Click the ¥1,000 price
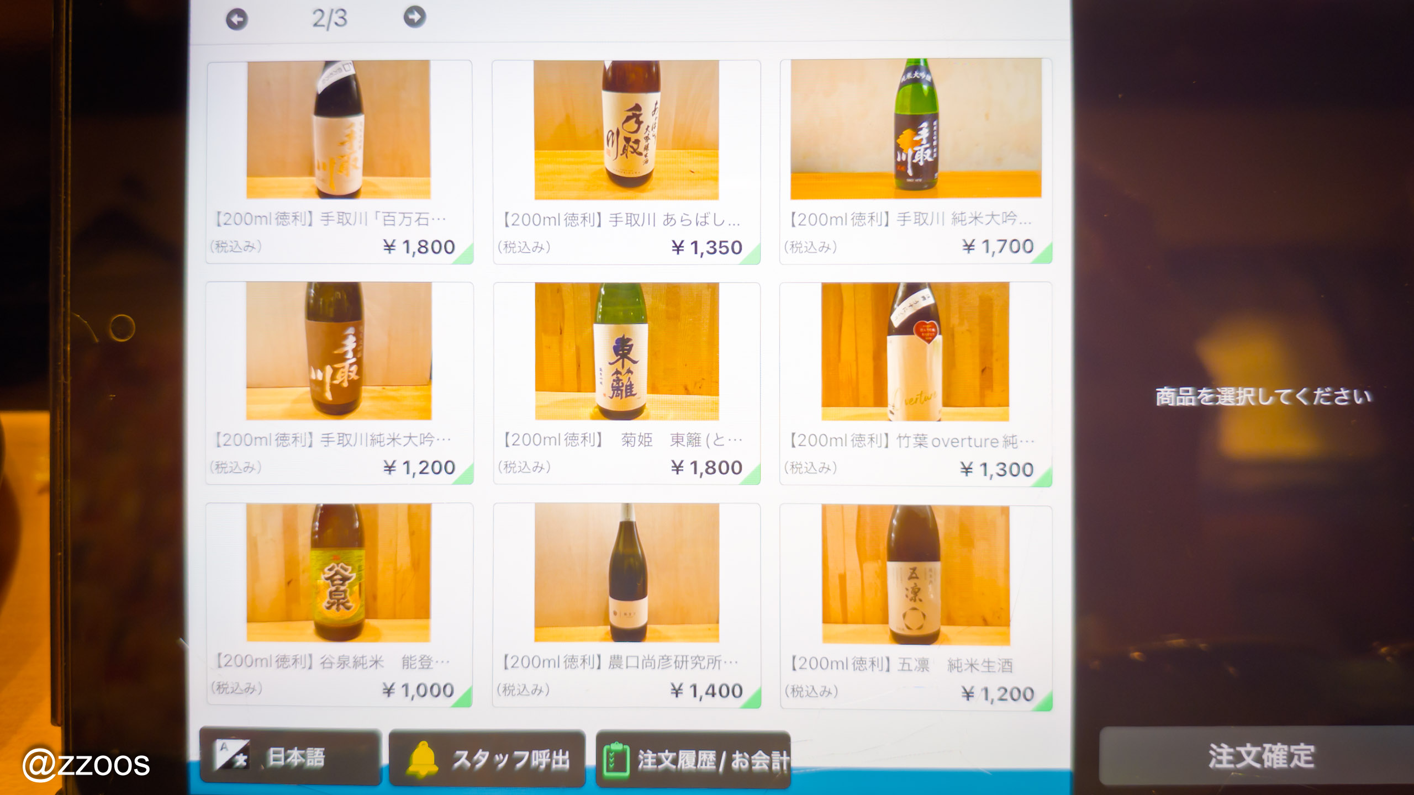1414x795 pixels. pos(418,690)
